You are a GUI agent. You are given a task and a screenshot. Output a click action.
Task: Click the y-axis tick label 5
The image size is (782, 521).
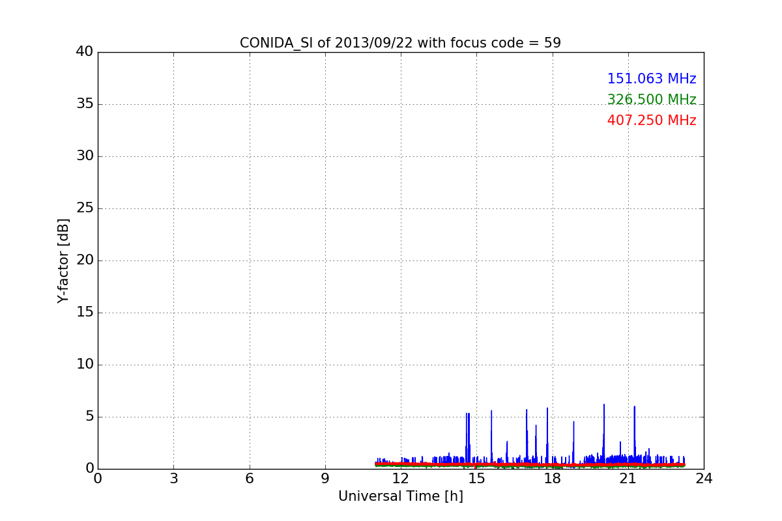[89, 417]
